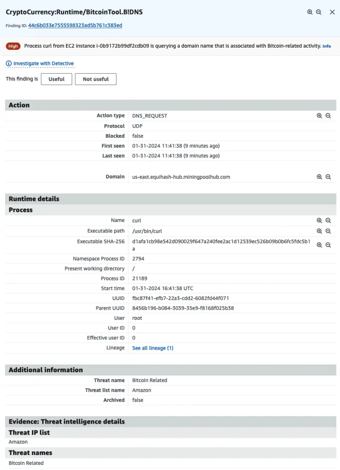
Task: Exclude Executable path via the magnifier-minus icon
Action: coord(328,231)
